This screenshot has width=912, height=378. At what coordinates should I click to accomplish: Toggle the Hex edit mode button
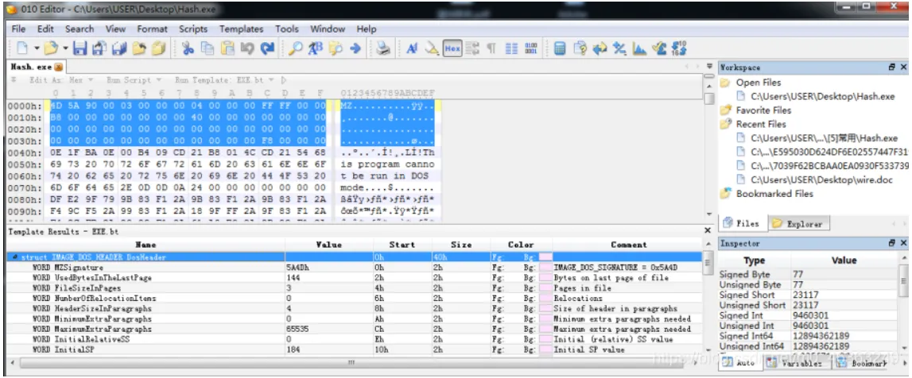point(452,48)
